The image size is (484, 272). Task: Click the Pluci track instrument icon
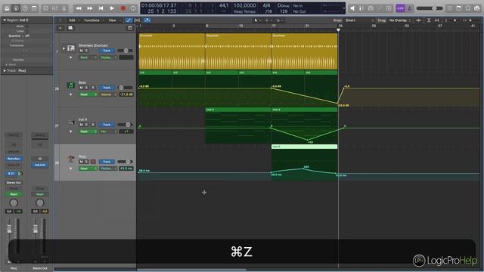pyautogui.click(x=71, y=159)
